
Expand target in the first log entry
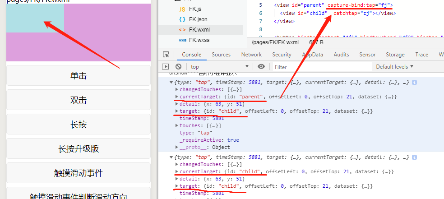177,111
